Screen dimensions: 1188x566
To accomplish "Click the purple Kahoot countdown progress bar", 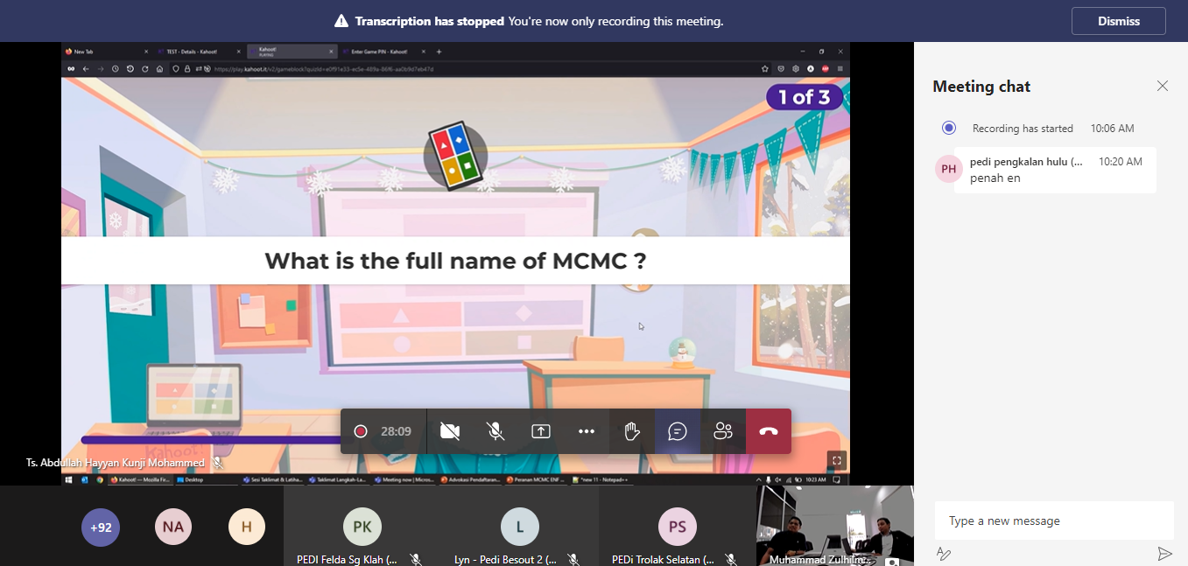I will pos(210,440).
